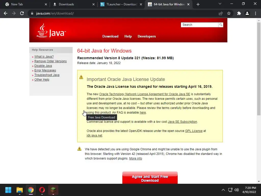Image resolution: width=261 pixels, height=196 pixels.
Task: Reload the Java download page
Action: coord(22,13)
